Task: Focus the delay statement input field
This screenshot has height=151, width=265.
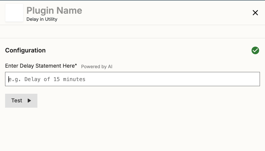Action: [x=132, y=79]
